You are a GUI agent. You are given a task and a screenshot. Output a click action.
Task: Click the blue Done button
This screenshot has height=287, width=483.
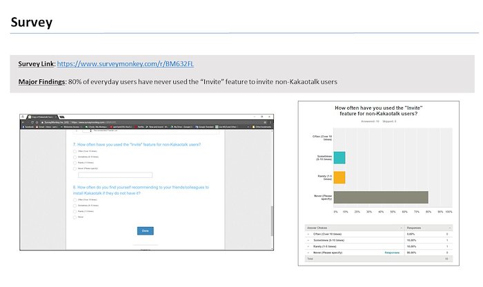tap(146, 231)
